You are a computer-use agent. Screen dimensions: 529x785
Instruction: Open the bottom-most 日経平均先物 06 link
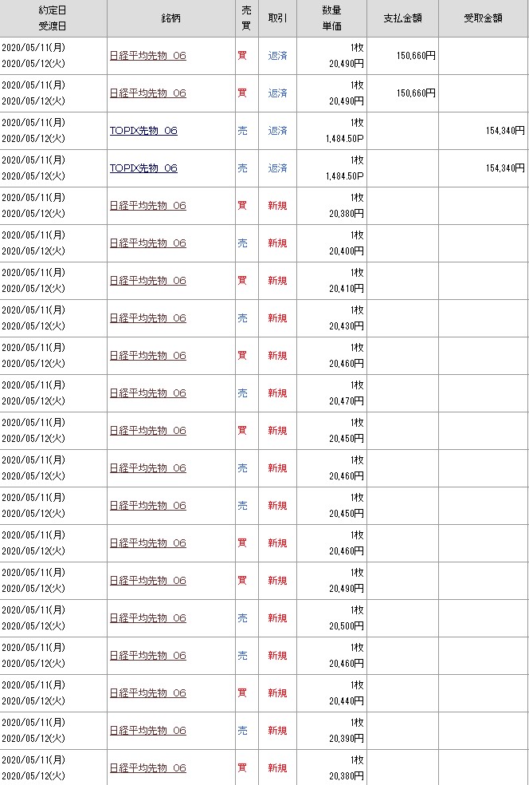147,768
